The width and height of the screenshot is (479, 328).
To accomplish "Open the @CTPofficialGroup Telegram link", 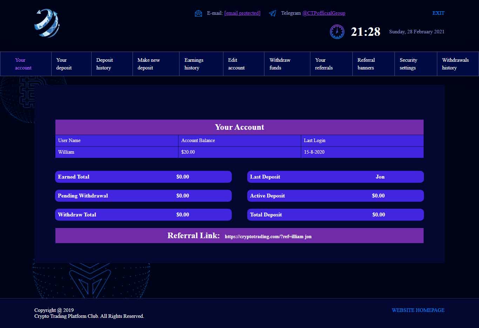I will tap(324, 13).
